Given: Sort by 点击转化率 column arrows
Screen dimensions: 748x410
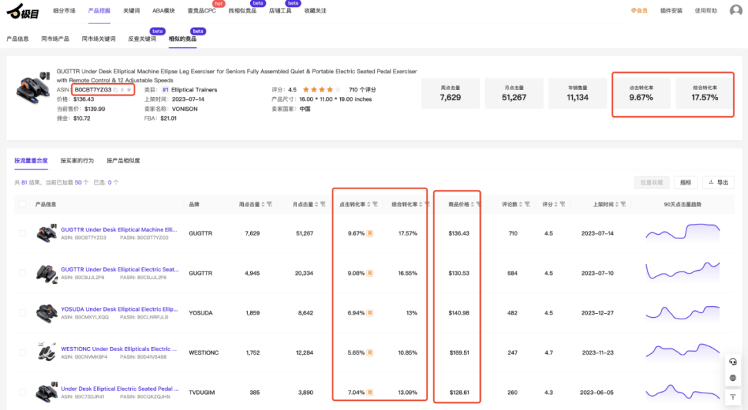Looking at the screenshot, I should (x=367, y=205).
